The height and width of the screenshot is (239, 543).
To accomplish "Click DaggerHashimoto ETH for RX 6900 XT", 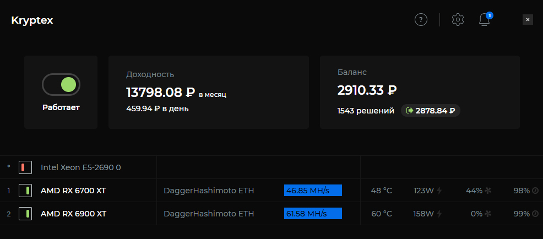I will point(209,214).
